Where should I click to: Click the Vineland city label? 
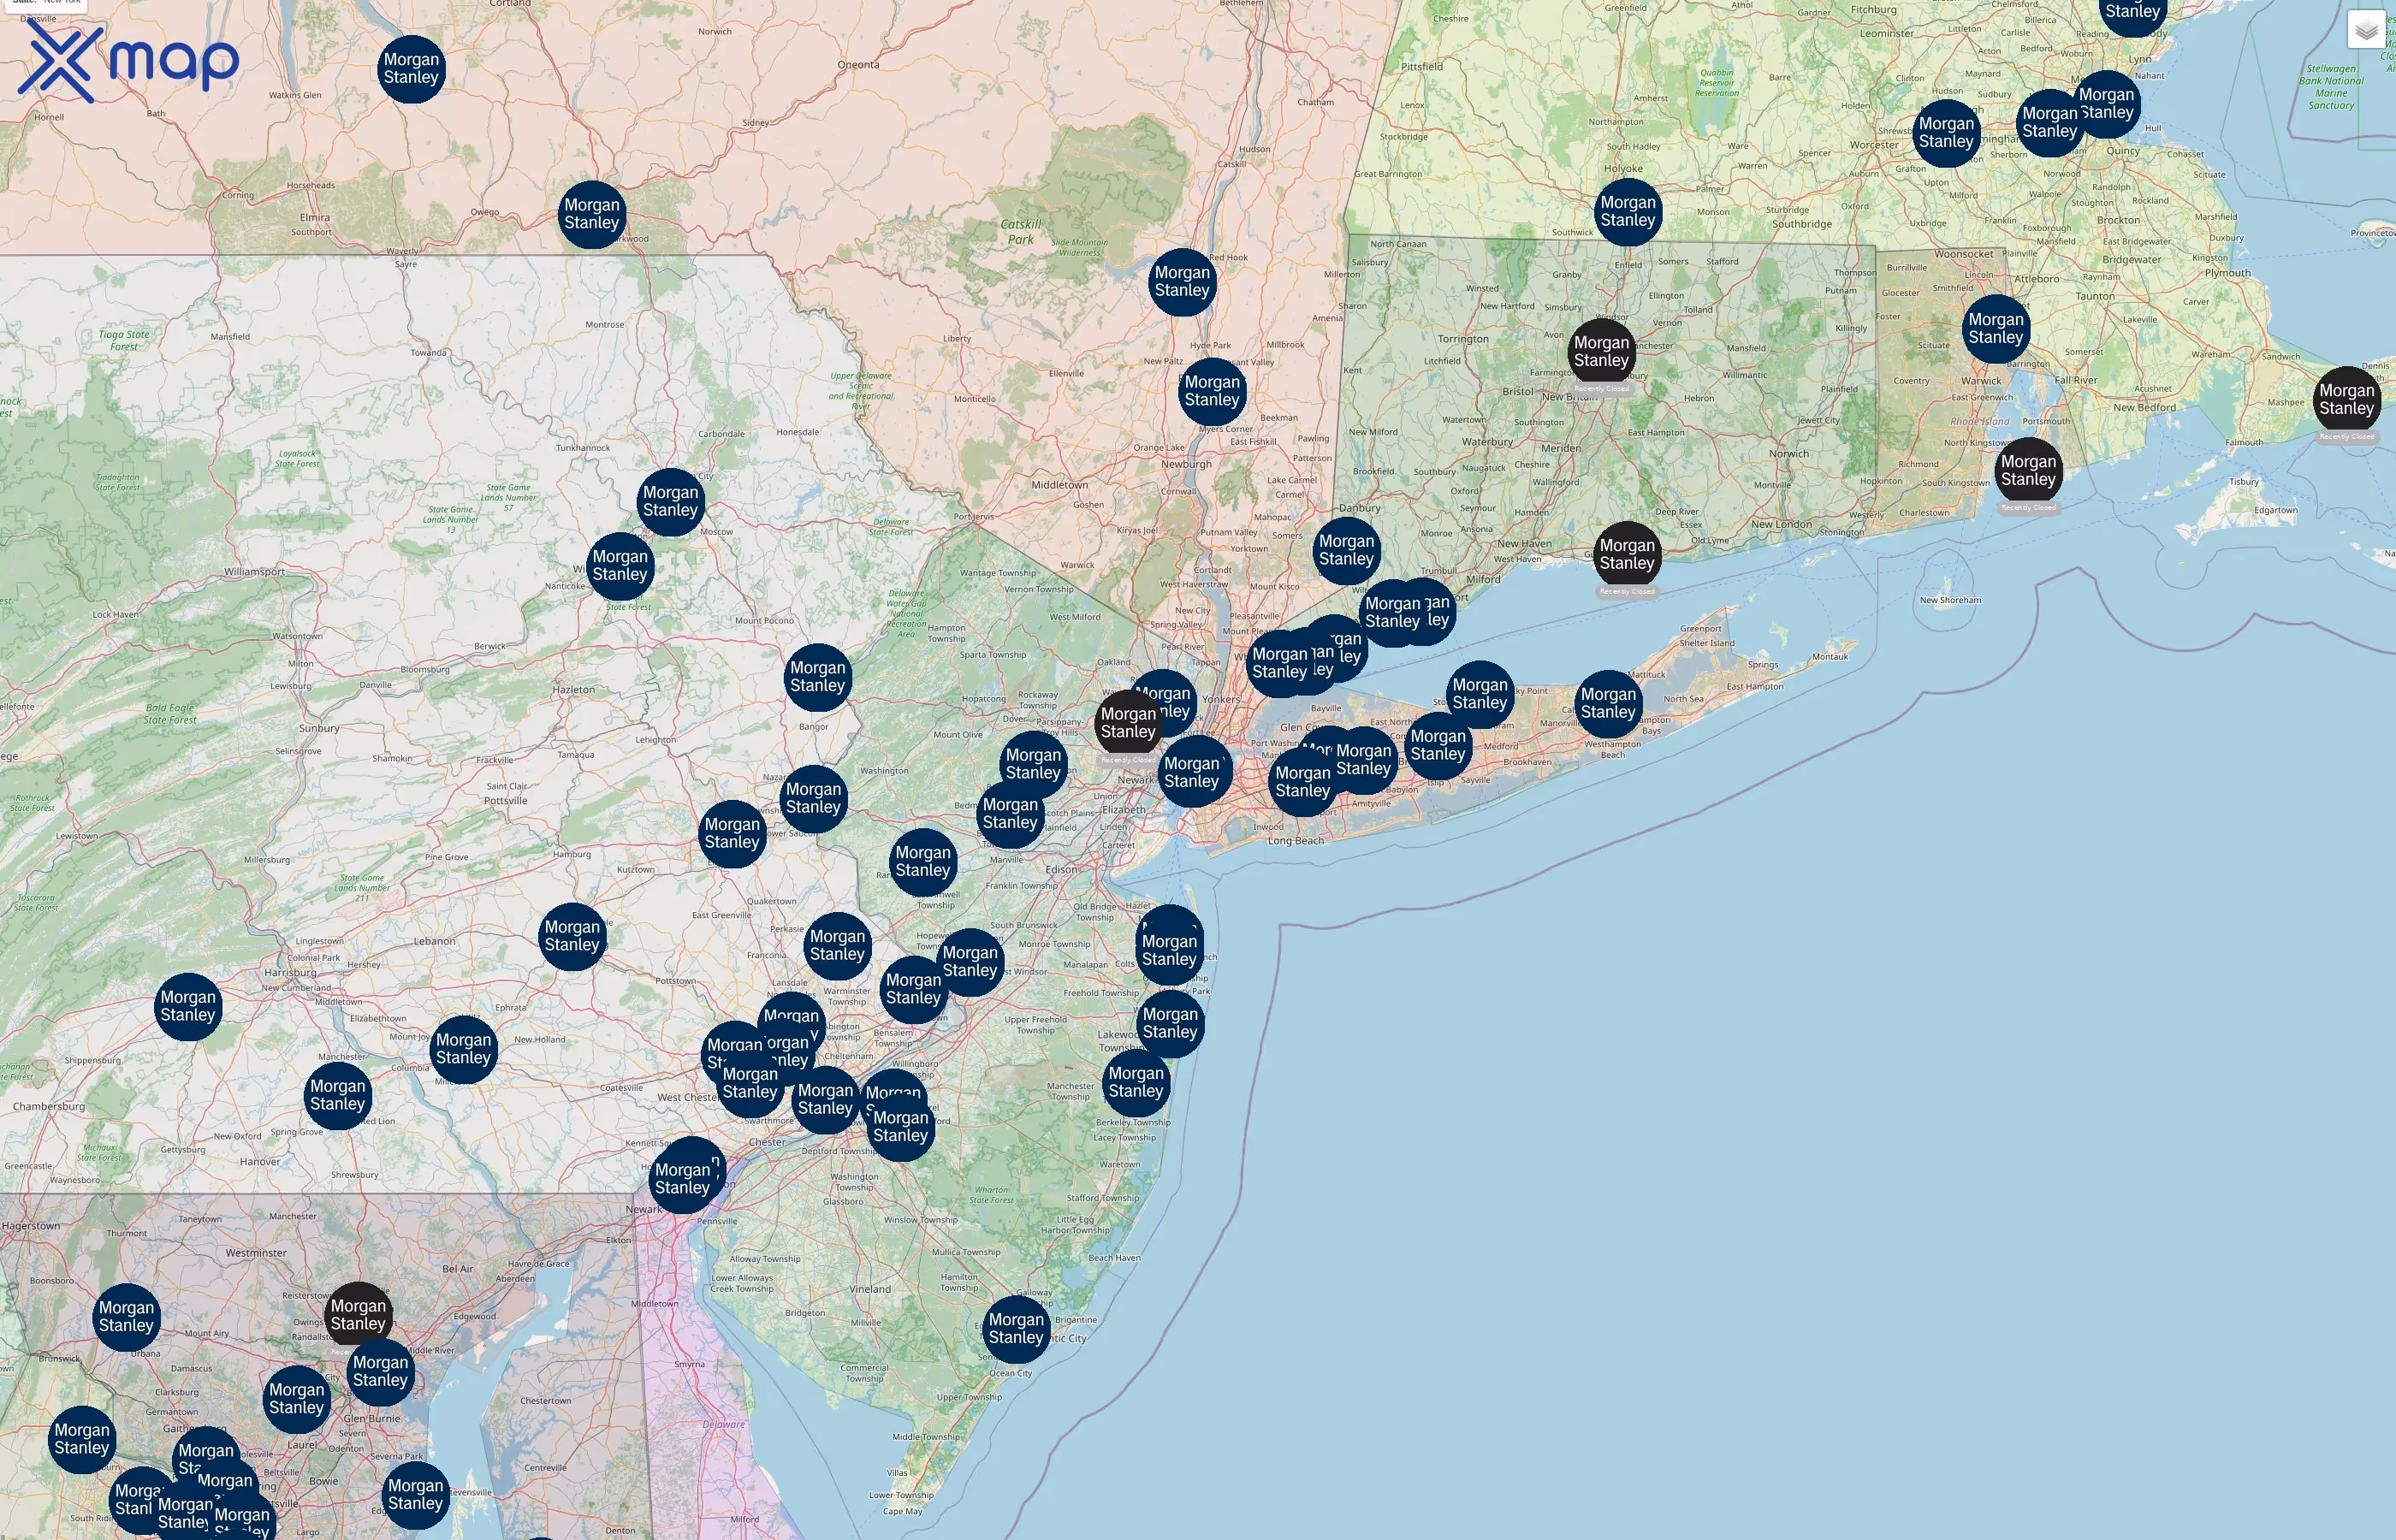click(870, 1289)
